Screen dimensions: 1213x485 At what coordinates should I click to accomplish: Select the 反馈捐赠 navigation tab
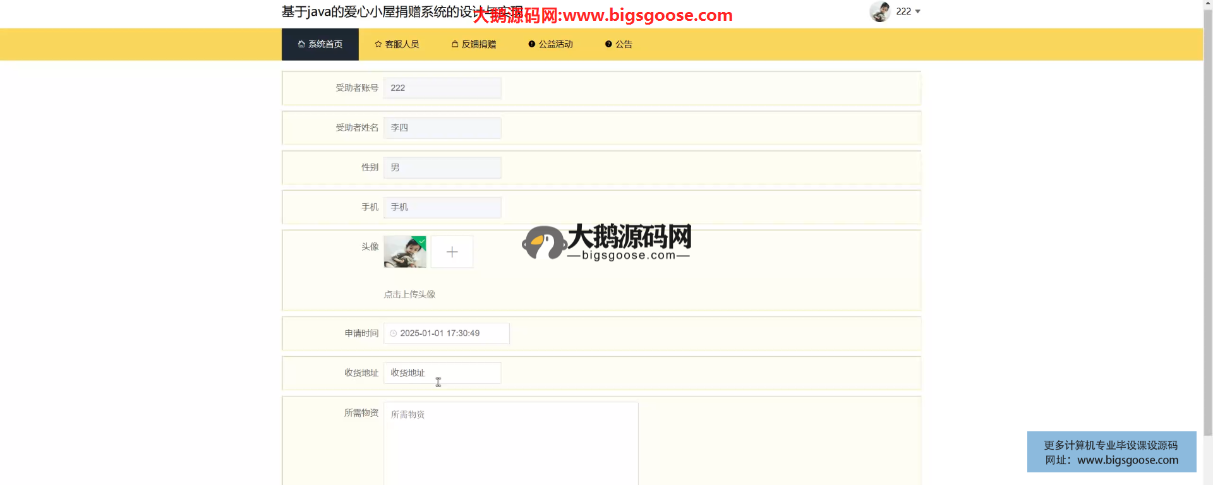coord(474,44)
